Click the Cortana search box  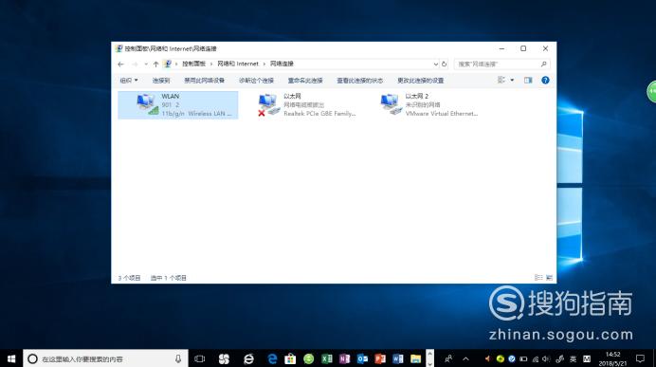(105, 358)
